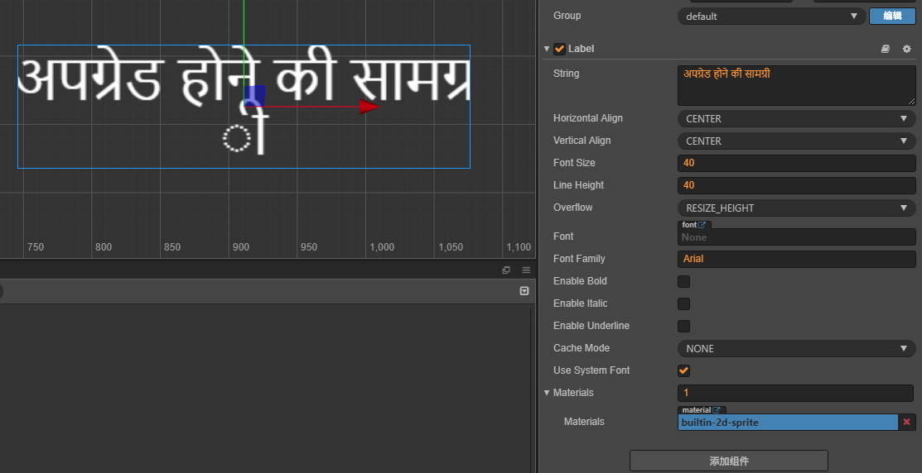922x473 pixels.
Task: Click the red X-axis gizmo arrow
Action: 369,107
